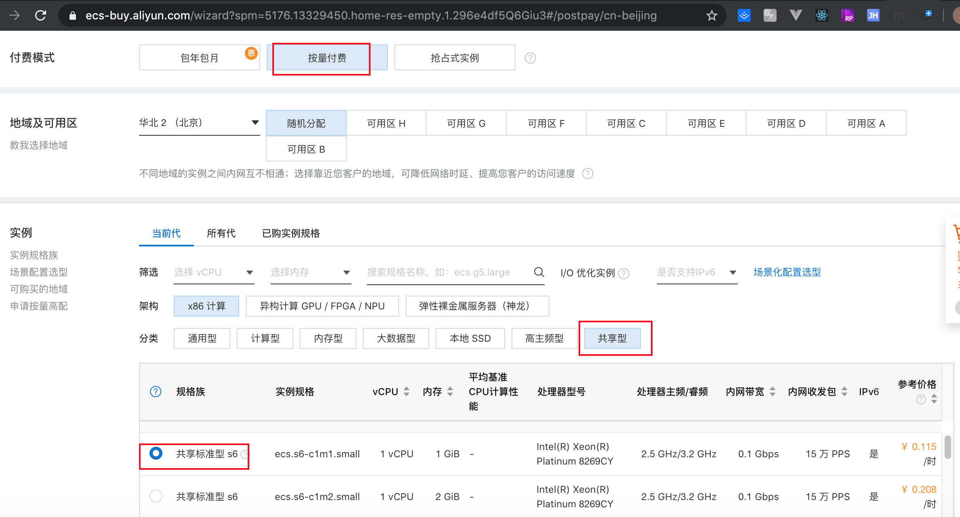
Task: Select ecs.s6-c1m2.small radio button
Action: pyautogui.click(x=156, y=496)
